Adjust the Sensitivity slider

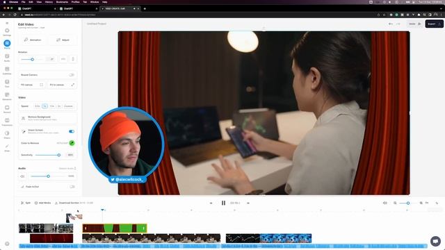[x=48, y=155]
